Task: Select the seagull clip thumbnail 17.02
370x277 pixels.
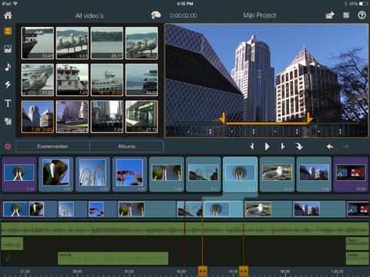Action: 38,80
